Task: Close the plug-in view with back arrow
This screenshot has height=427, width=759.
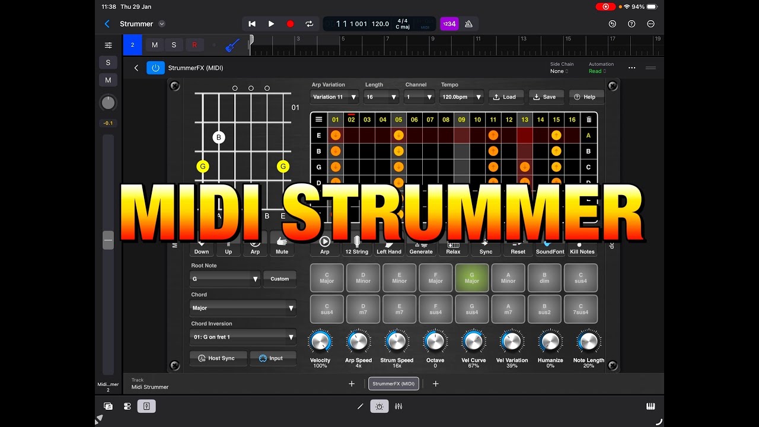Action: pos(136,68)
